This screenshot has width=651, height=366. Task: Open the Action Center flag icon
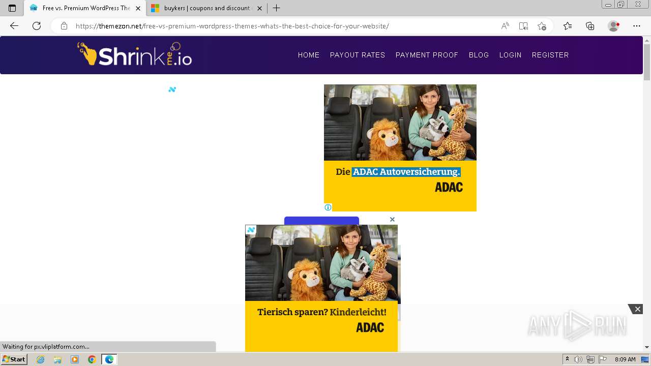tap(603, 359)
